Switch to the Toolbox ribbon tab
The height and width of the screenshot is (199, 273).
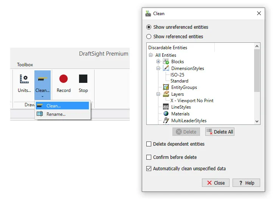coord(25,65)
